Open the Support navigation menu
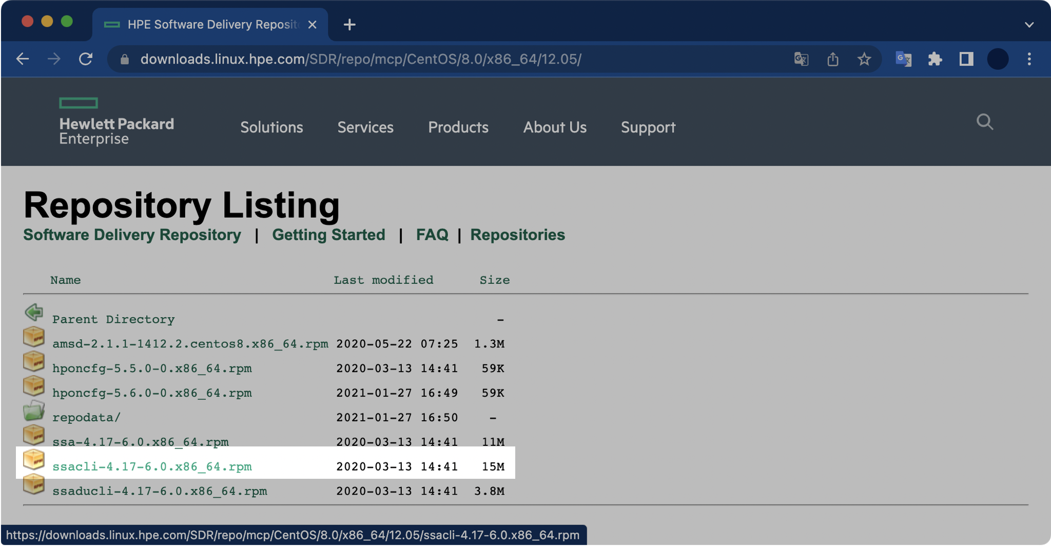The height and width of the screenshot is (546, 1051). [648, 127]
